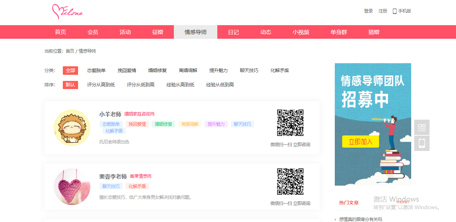Go to the 小视频 navigation tab
The image size is (456, 222).
[301, 32]
